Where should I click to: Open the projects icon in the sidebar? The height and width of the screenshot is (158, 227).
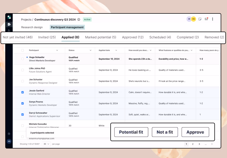[x=9, y=24]
